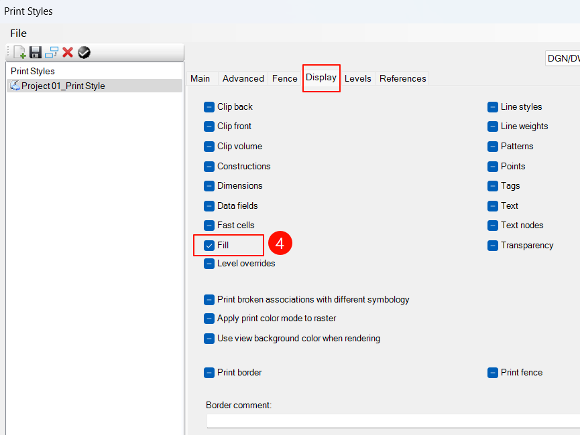Open the File menu
This screenshot has width=580, height=435.
tap(18, 33)
